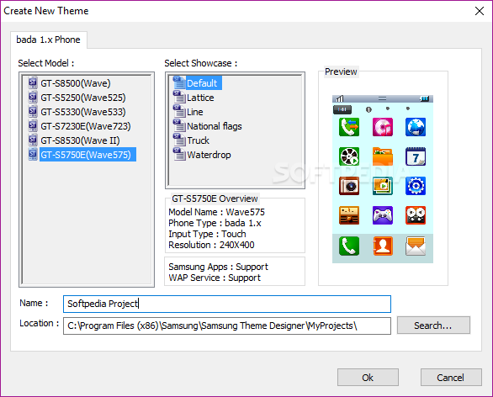Select GT-S8530(Wave II) model
This screenshot has width=493, height=397.
(x=80, y=140)
